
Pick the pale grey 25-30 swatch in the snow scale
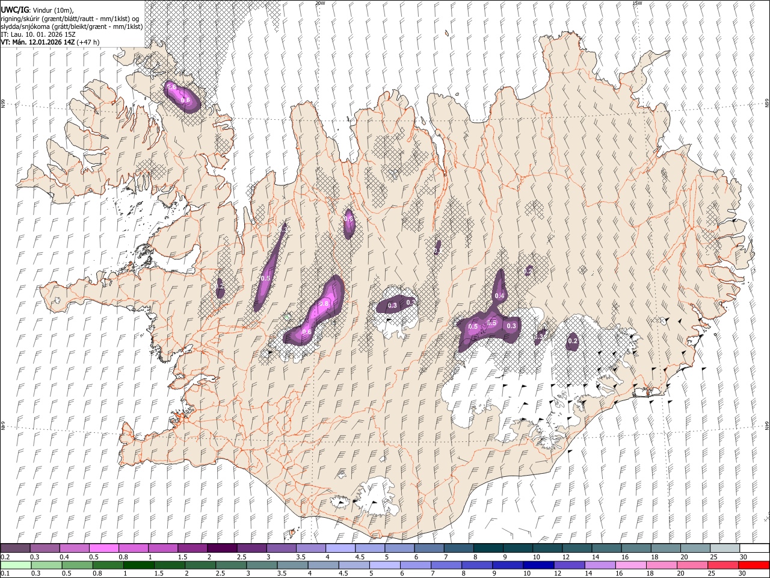pyautogui.click(x=724, y=548)
